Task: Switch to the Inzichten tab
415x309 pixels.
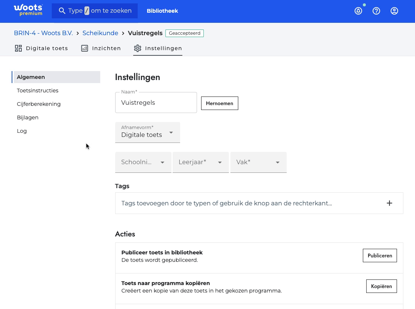Action: (x=101, y=48)
